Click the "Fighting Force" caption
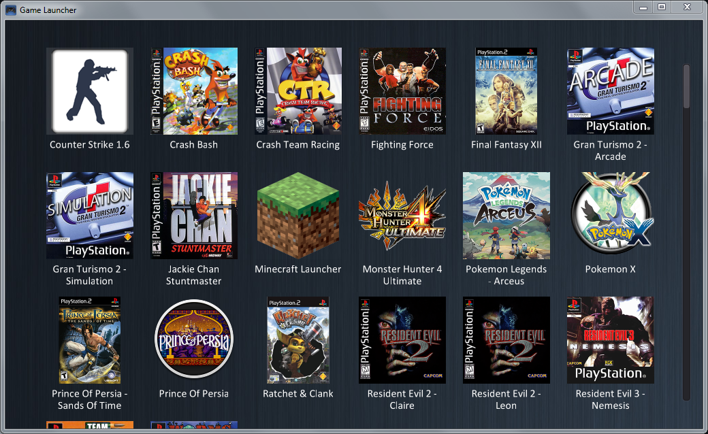The image size is (708, 434). point(402,145)
